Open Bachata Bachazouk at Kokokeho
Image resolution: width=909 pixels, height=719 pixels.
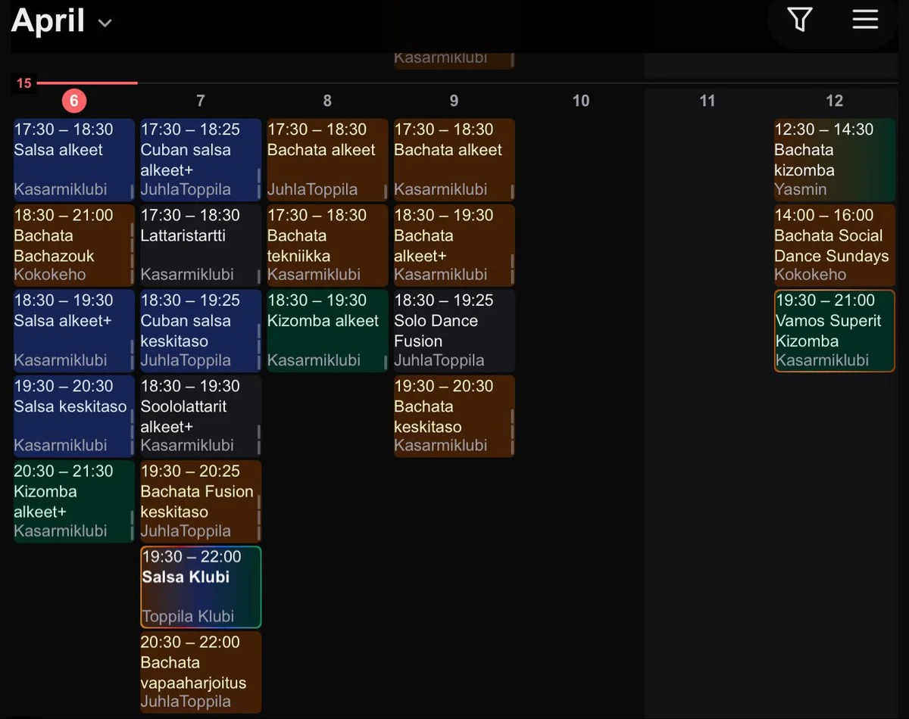(x=73, y=245)
